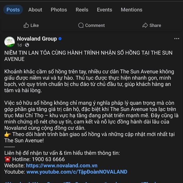The height and width of the screenshot is (183, 183).
Task: Click the public globe privacy icon
Action: (x=27, y=45)
